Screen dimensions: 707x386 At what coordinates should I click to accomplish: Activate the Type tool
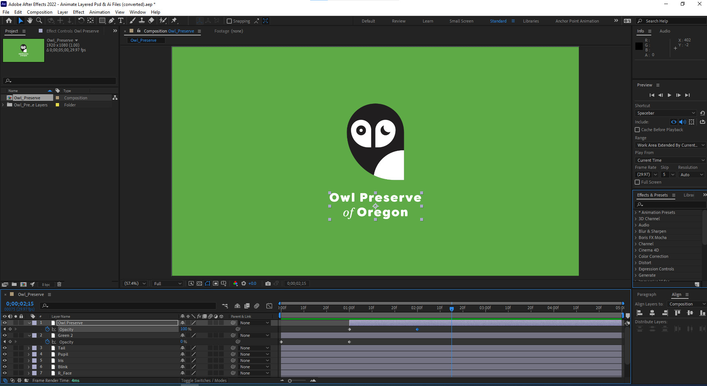(121, 21)
